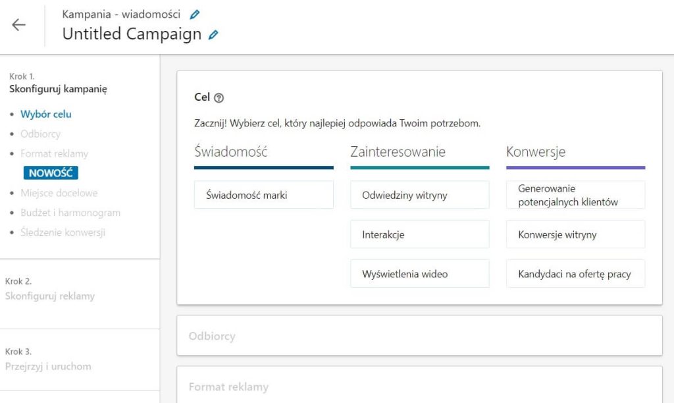674x403 pixels.
Task: Choose Odwiedziny witryny objective
Action: [419, 195]
